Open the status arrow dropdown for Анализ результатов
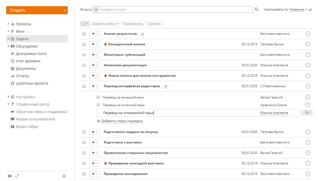This screenshot has width=318, height=181. coord(94,34)
